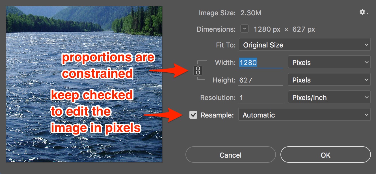
Task: Click the Width label
Action: 225,62
